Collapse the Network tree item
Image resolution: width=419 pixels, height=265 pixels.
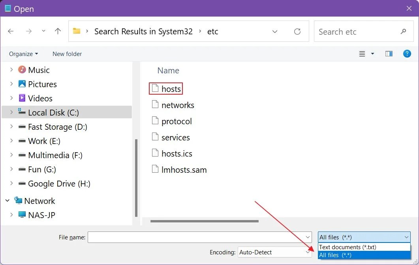click(7, 200)
